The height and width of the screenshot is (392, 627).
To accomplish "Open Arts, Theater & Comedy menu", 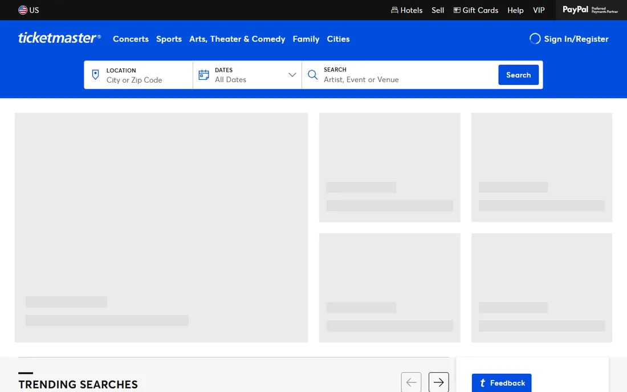I will pos(237,39).
